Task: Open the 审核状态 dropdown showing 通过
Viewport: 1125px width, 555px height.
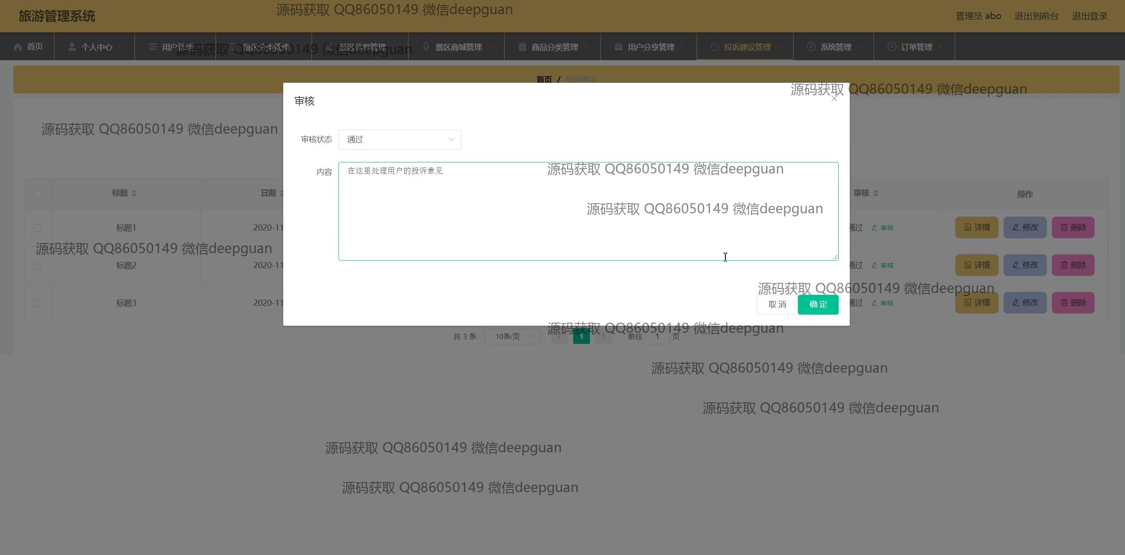Action: (x=399, y=139)
